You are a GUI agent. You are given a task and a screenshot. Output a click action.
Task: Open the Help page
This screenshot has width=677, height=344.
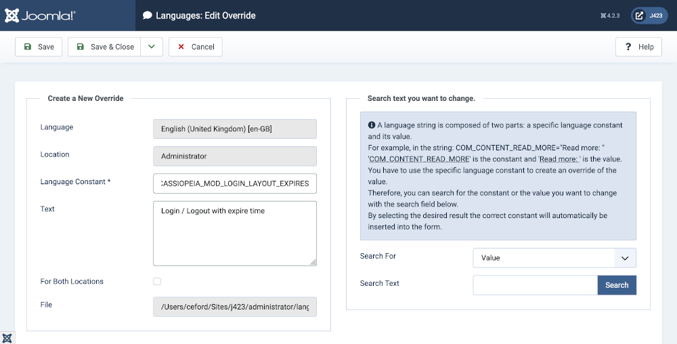638,47
